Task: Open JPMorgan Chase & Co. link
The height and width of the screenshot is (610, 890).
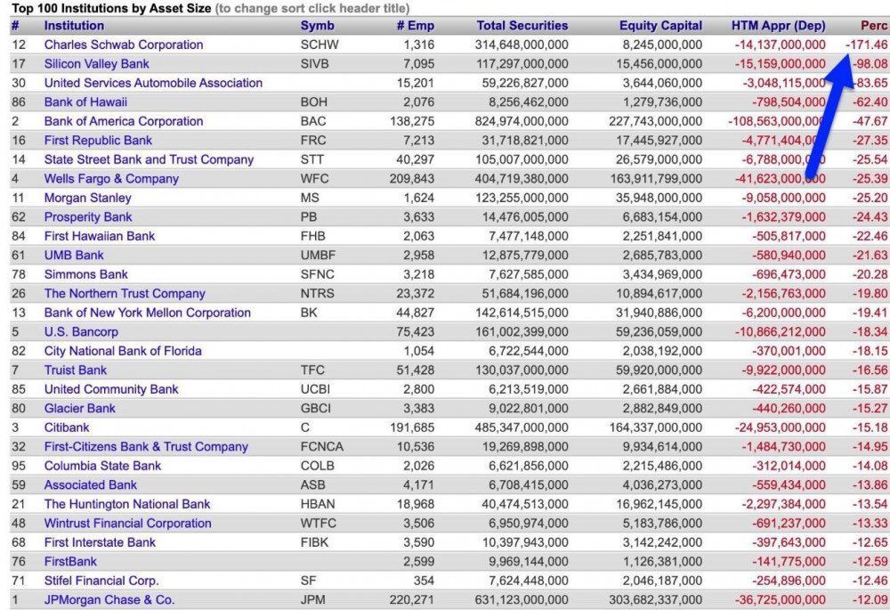Action: [109, 599]
